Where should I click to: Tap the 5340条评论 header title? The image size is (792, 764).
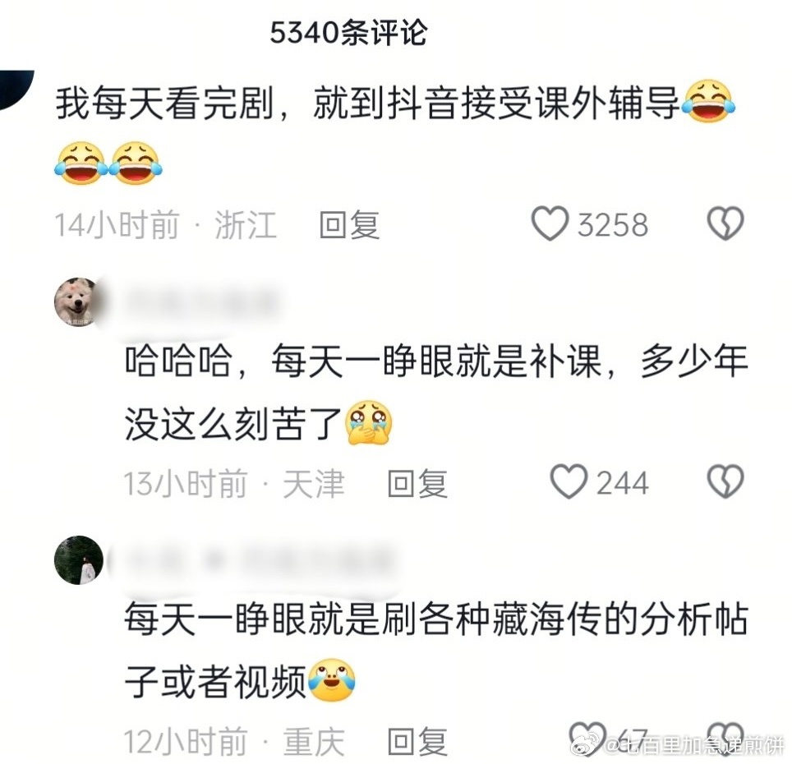coord(348,34)
